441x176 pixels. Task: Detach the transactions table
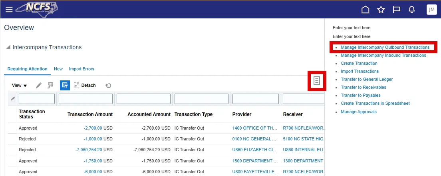click(x=85, y=85)
